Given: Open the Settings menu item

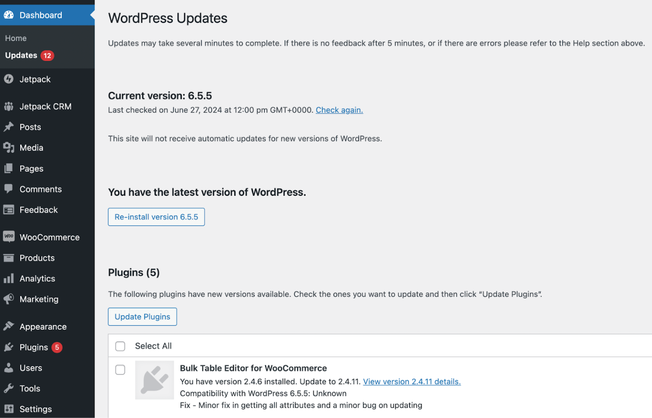Looking at the screenshot, I should (36, 409).
